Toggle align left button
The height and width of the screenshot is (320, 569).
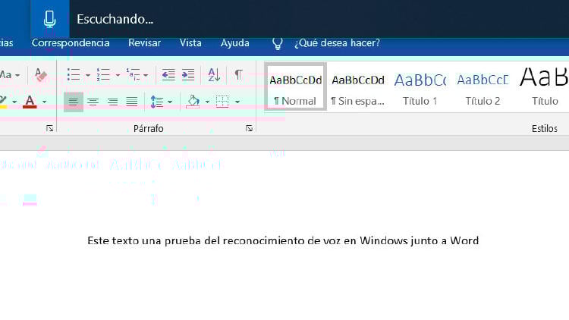(x=74, y=102)
